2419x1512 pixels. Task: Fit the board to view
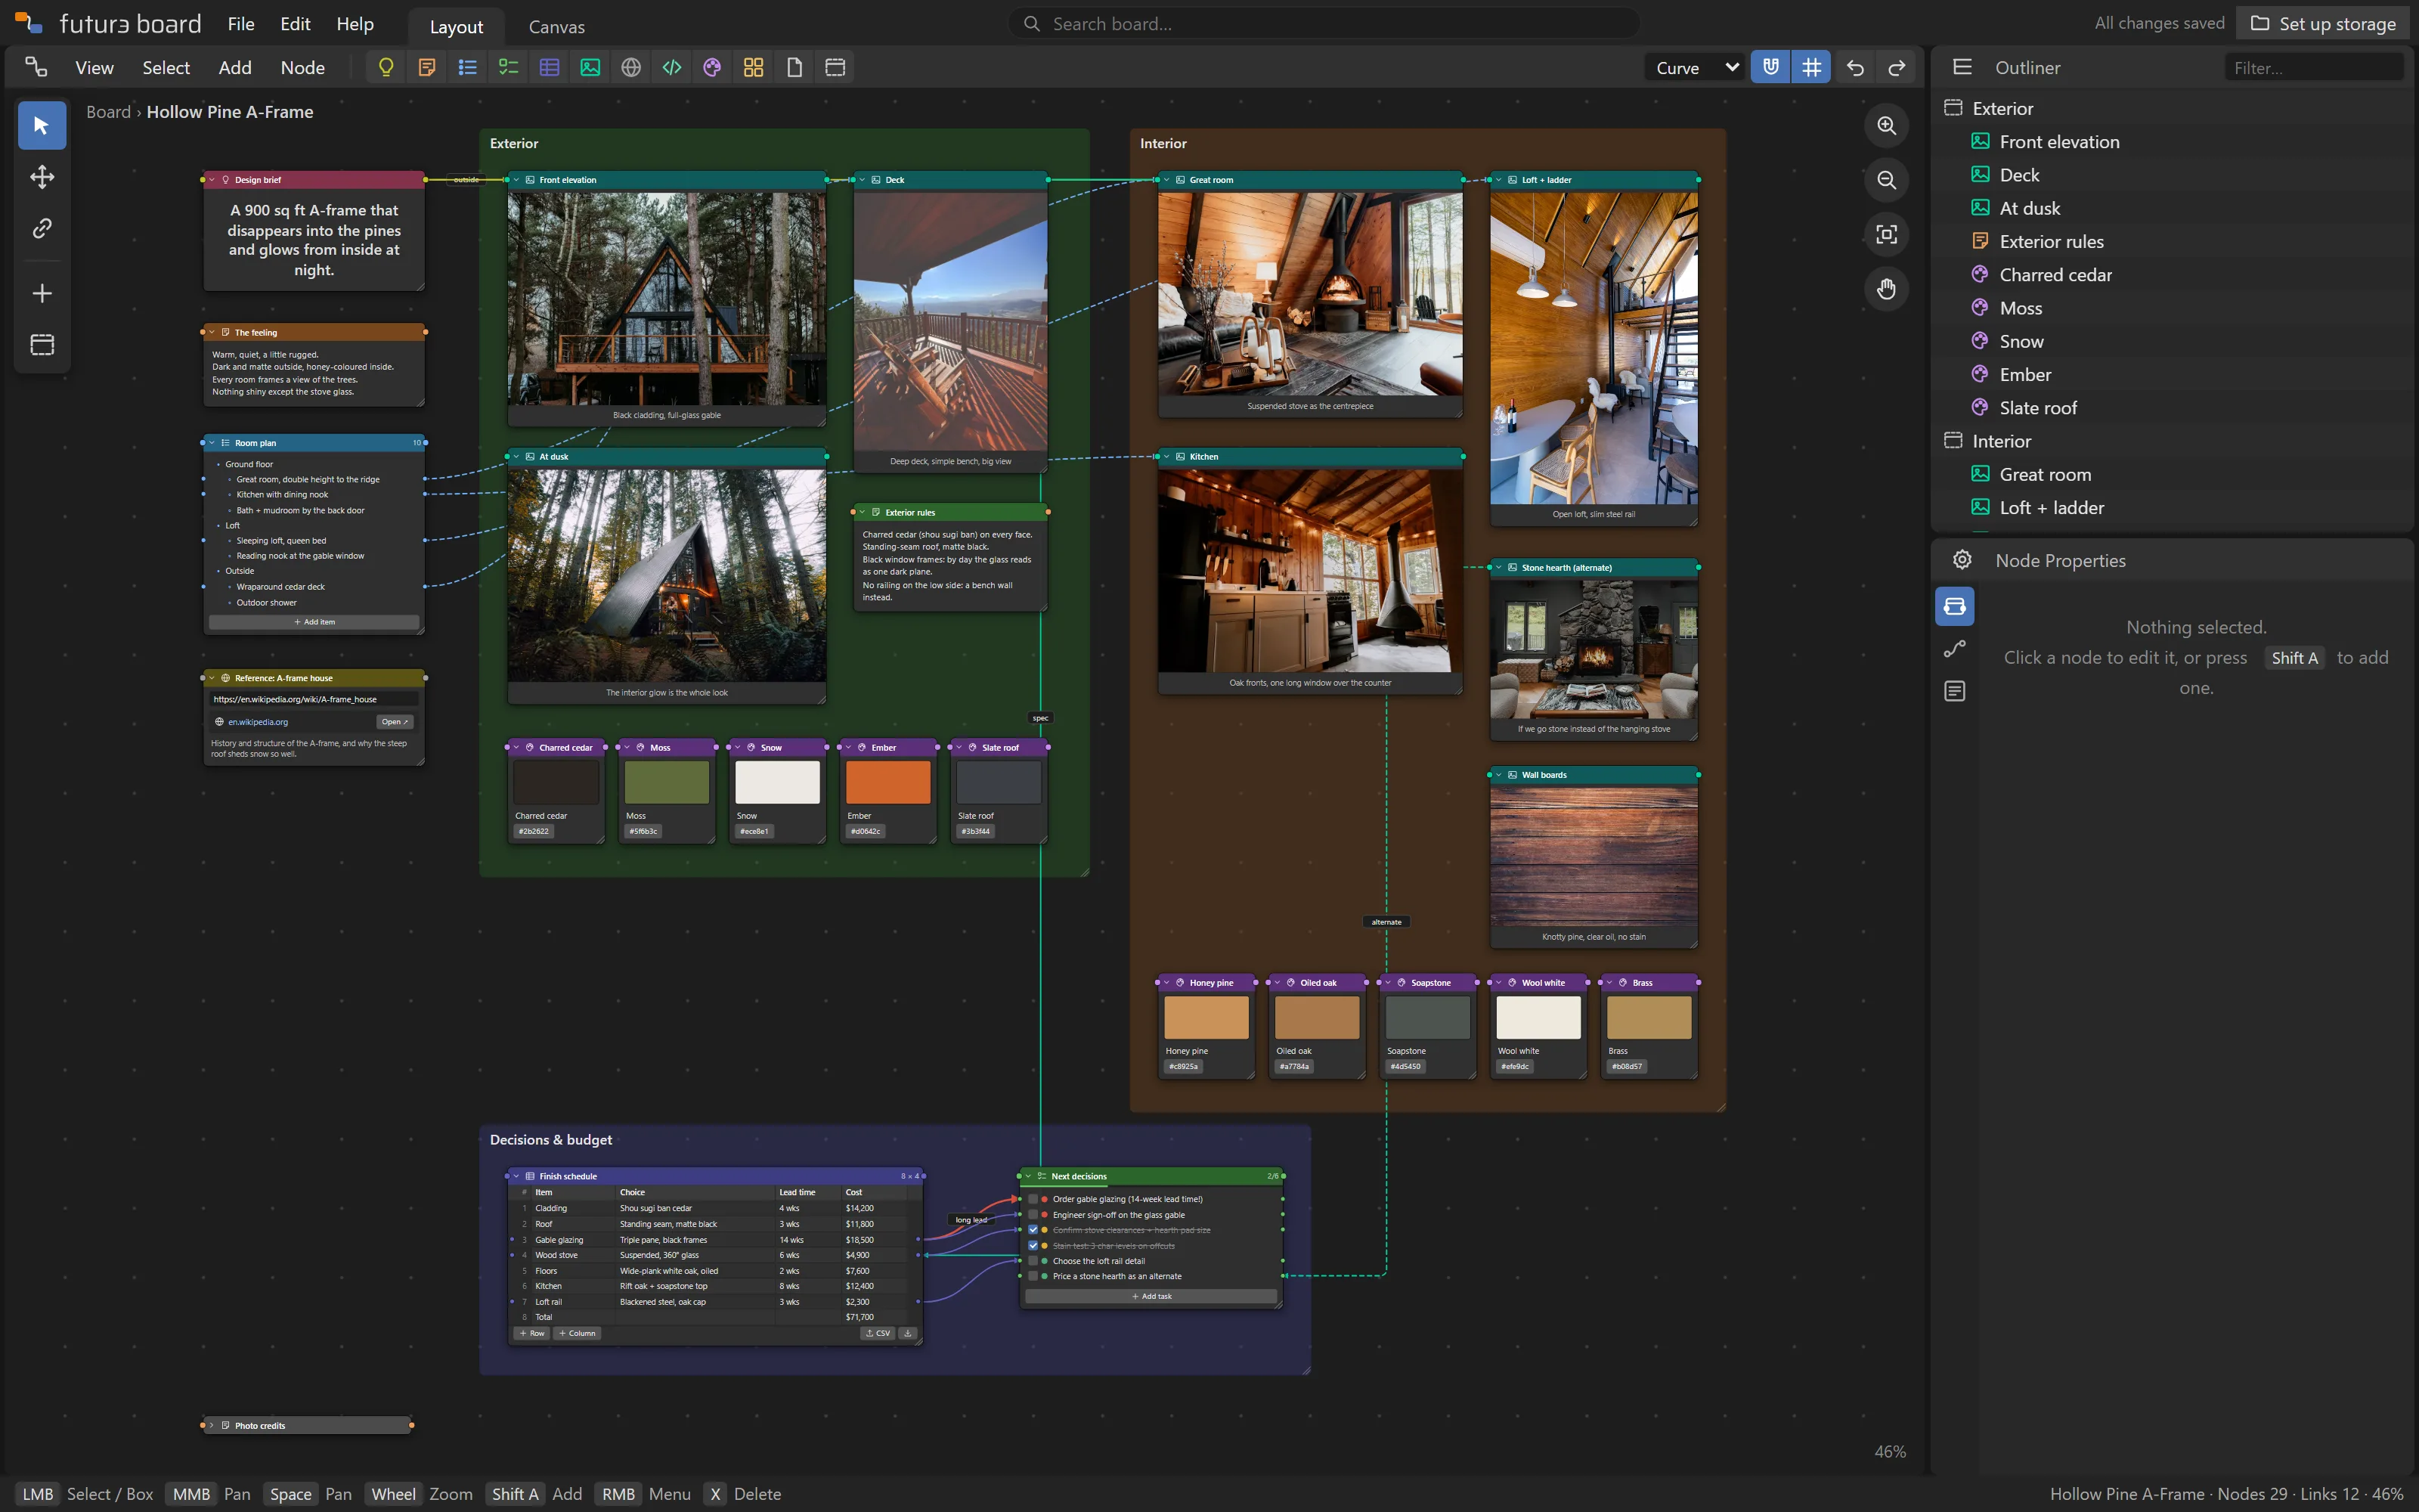click(x=1886, y=235)
